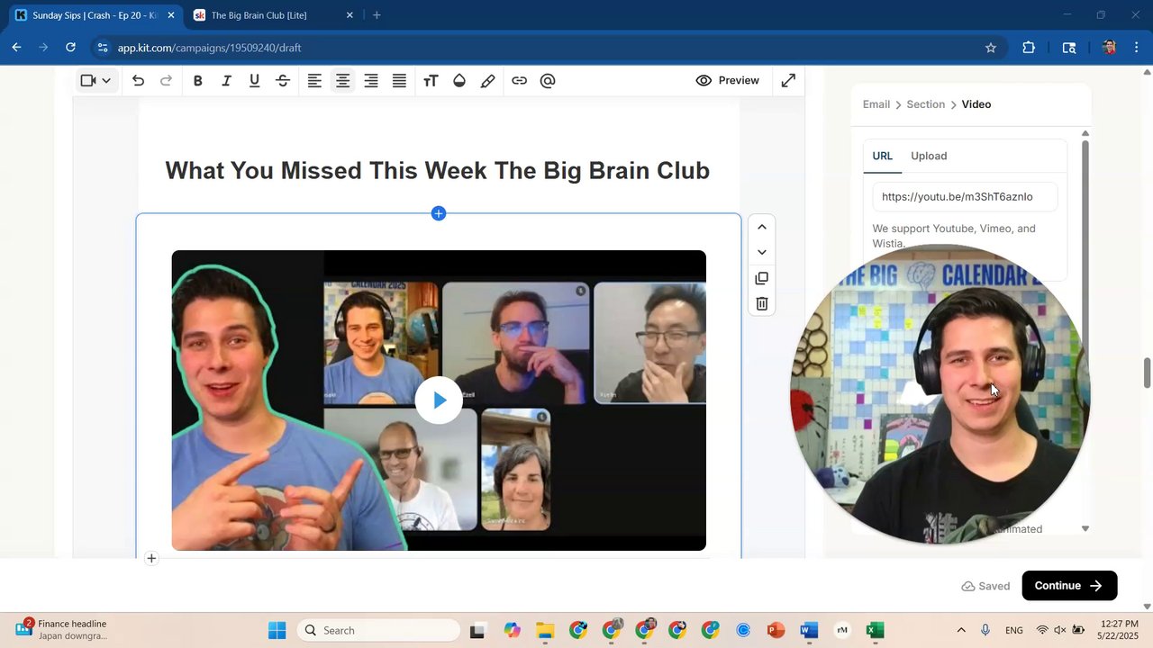Open the Windows Start menu
Image resolution: width=1153 pixels, height=648 pixels.
tap(277, 630)
